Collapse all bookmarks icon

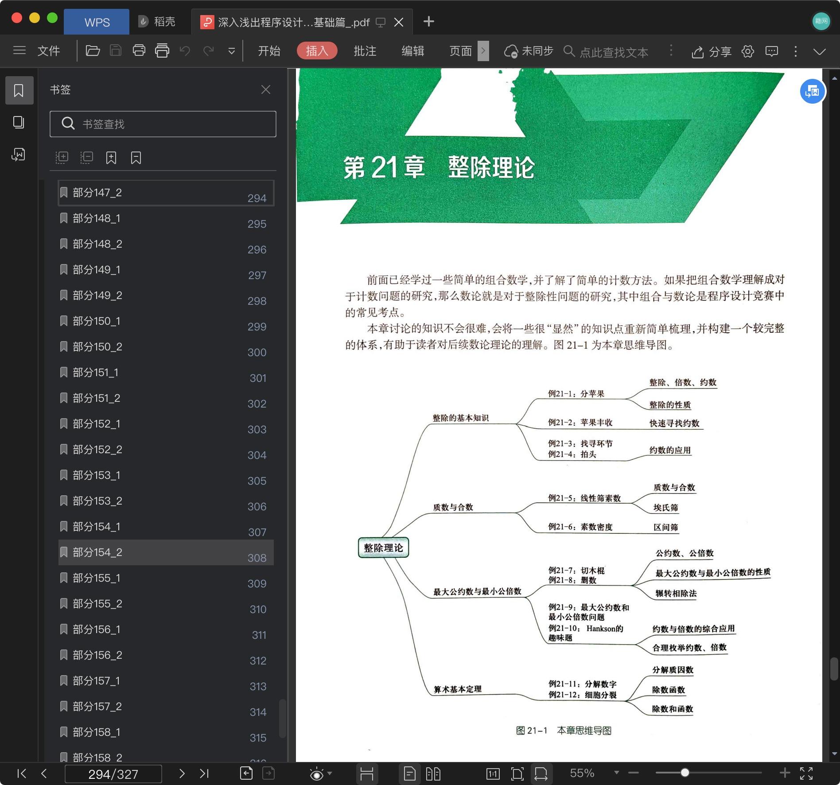(86, 158)
